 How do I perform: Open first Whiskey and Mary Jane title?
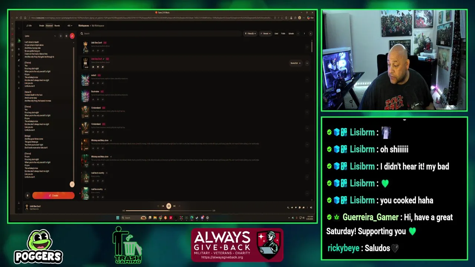[100, 141]
